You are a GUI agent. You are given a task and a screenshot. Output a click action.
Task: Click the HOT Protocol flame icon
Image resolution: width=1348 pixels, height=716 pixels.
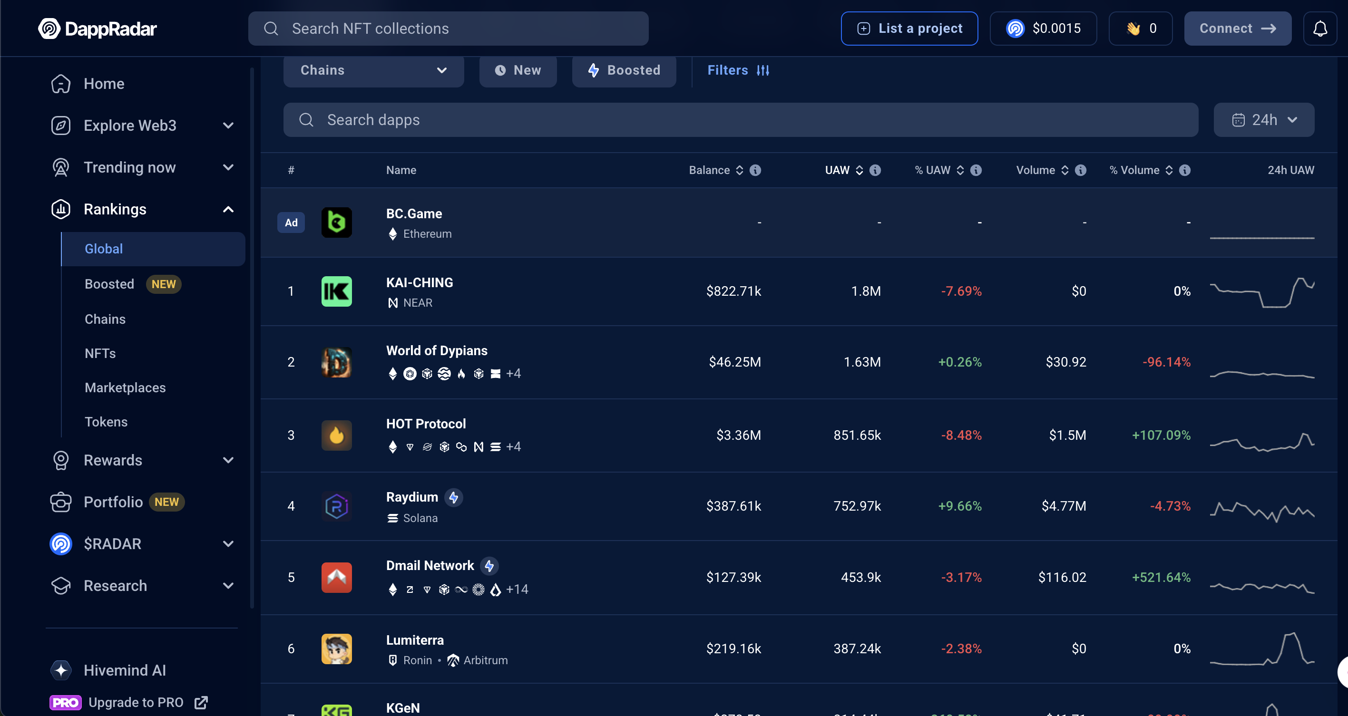336,435
